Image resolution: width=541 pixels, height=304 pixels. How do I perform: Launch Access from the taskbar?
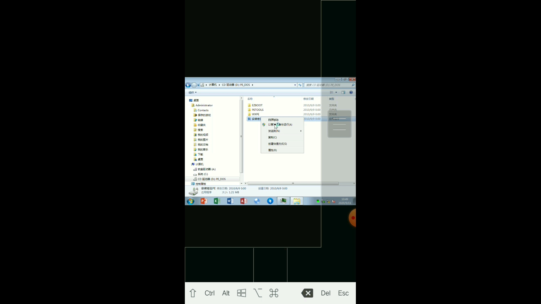tap(243, 201)
